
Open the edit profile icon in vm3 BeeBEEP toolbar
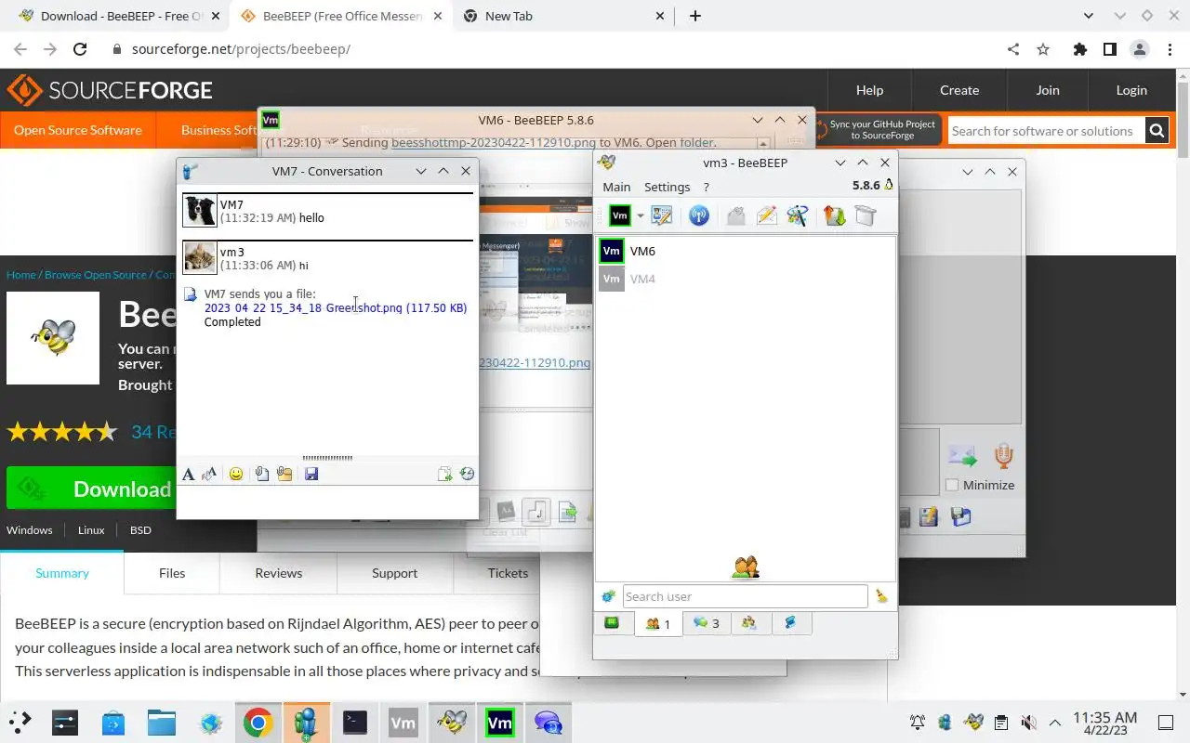[662, 215]
